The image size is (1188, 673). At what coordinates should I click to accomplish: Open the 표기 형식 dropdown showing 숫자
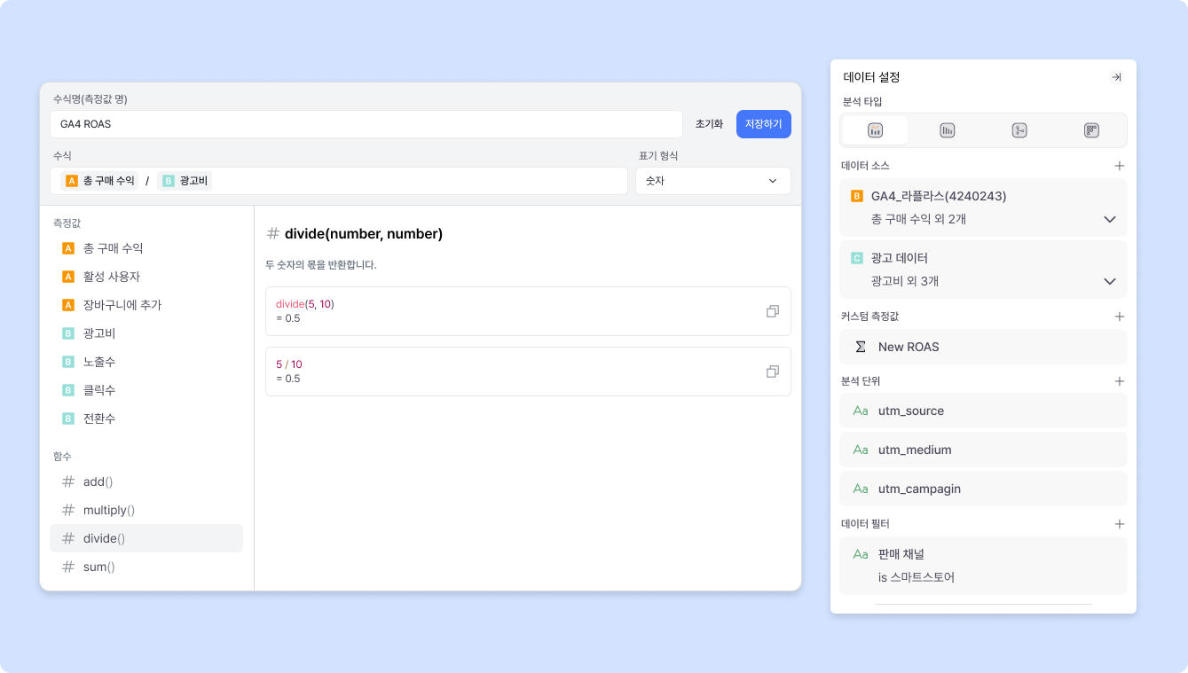[712, 181]
